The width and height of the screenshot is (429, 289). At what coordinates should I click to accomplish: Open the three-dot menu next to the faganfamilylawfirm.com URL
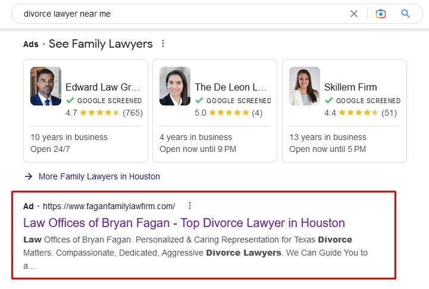click(x=190, y=206)
